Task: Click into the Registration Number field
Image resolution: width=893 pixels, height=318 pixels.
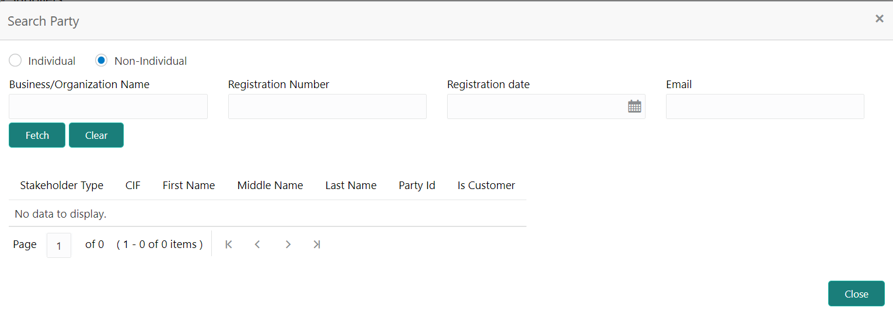Action: point(327,107)
